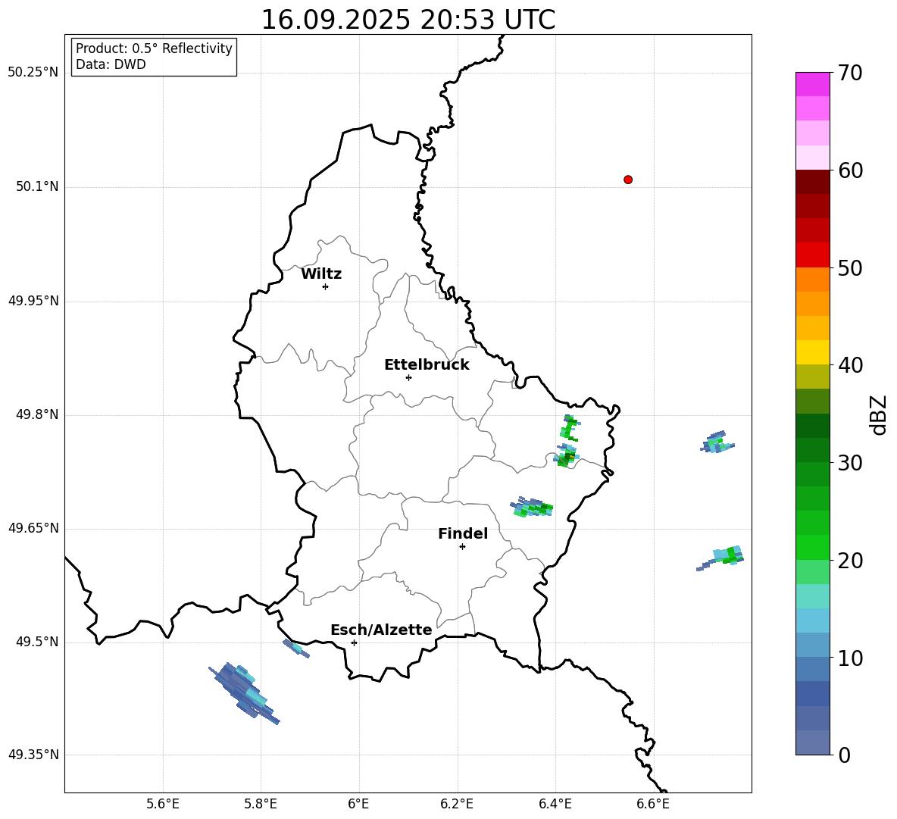Click the red dot marker on the map
This screenshot has width=897, height=819.
tap(628, 180)
